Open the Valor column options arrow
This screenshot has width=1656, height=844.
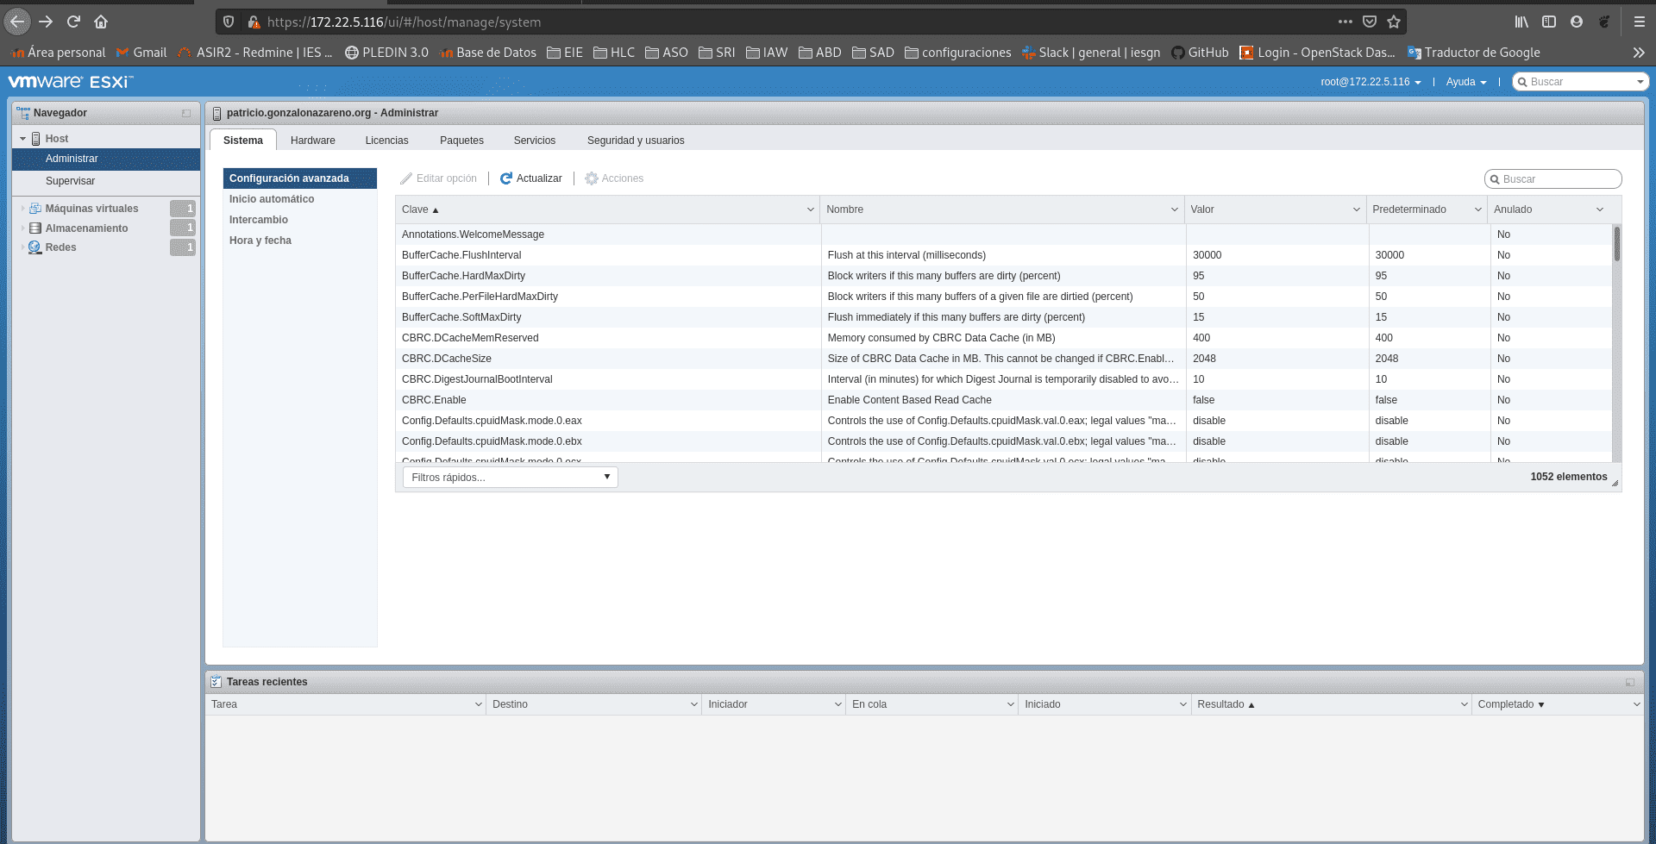pyautogui.click(x=1356, y=209)
